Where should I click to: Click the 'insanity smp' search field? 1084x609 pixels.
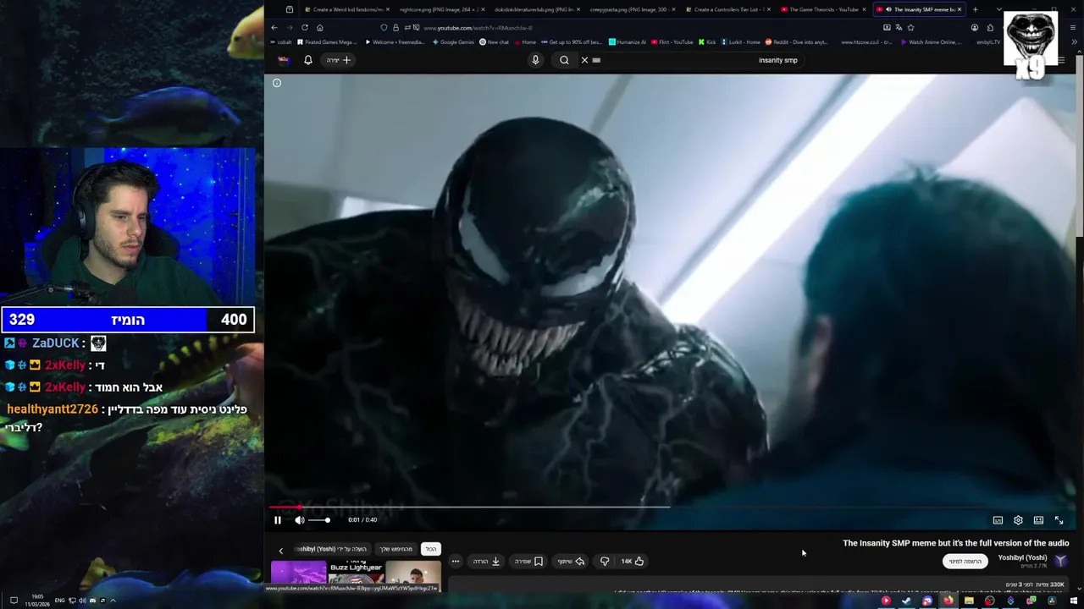[x=703, y=60]
